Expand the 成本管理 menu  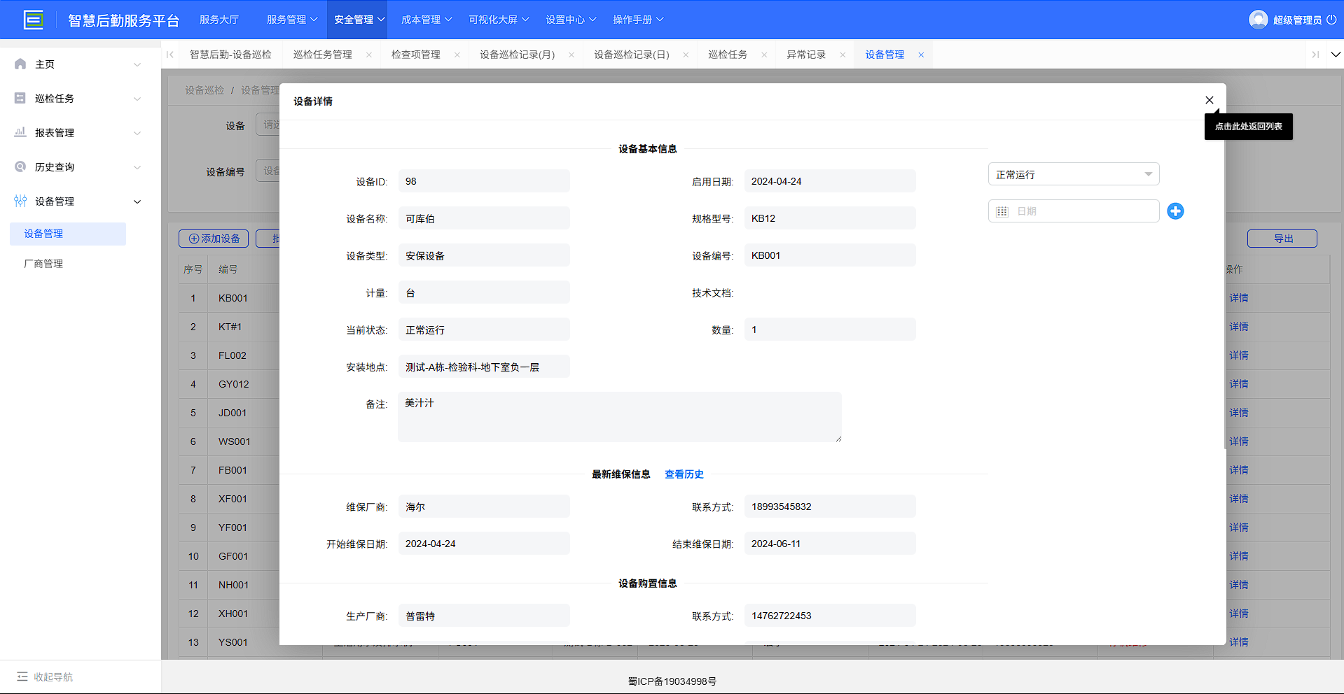point(427,20)
